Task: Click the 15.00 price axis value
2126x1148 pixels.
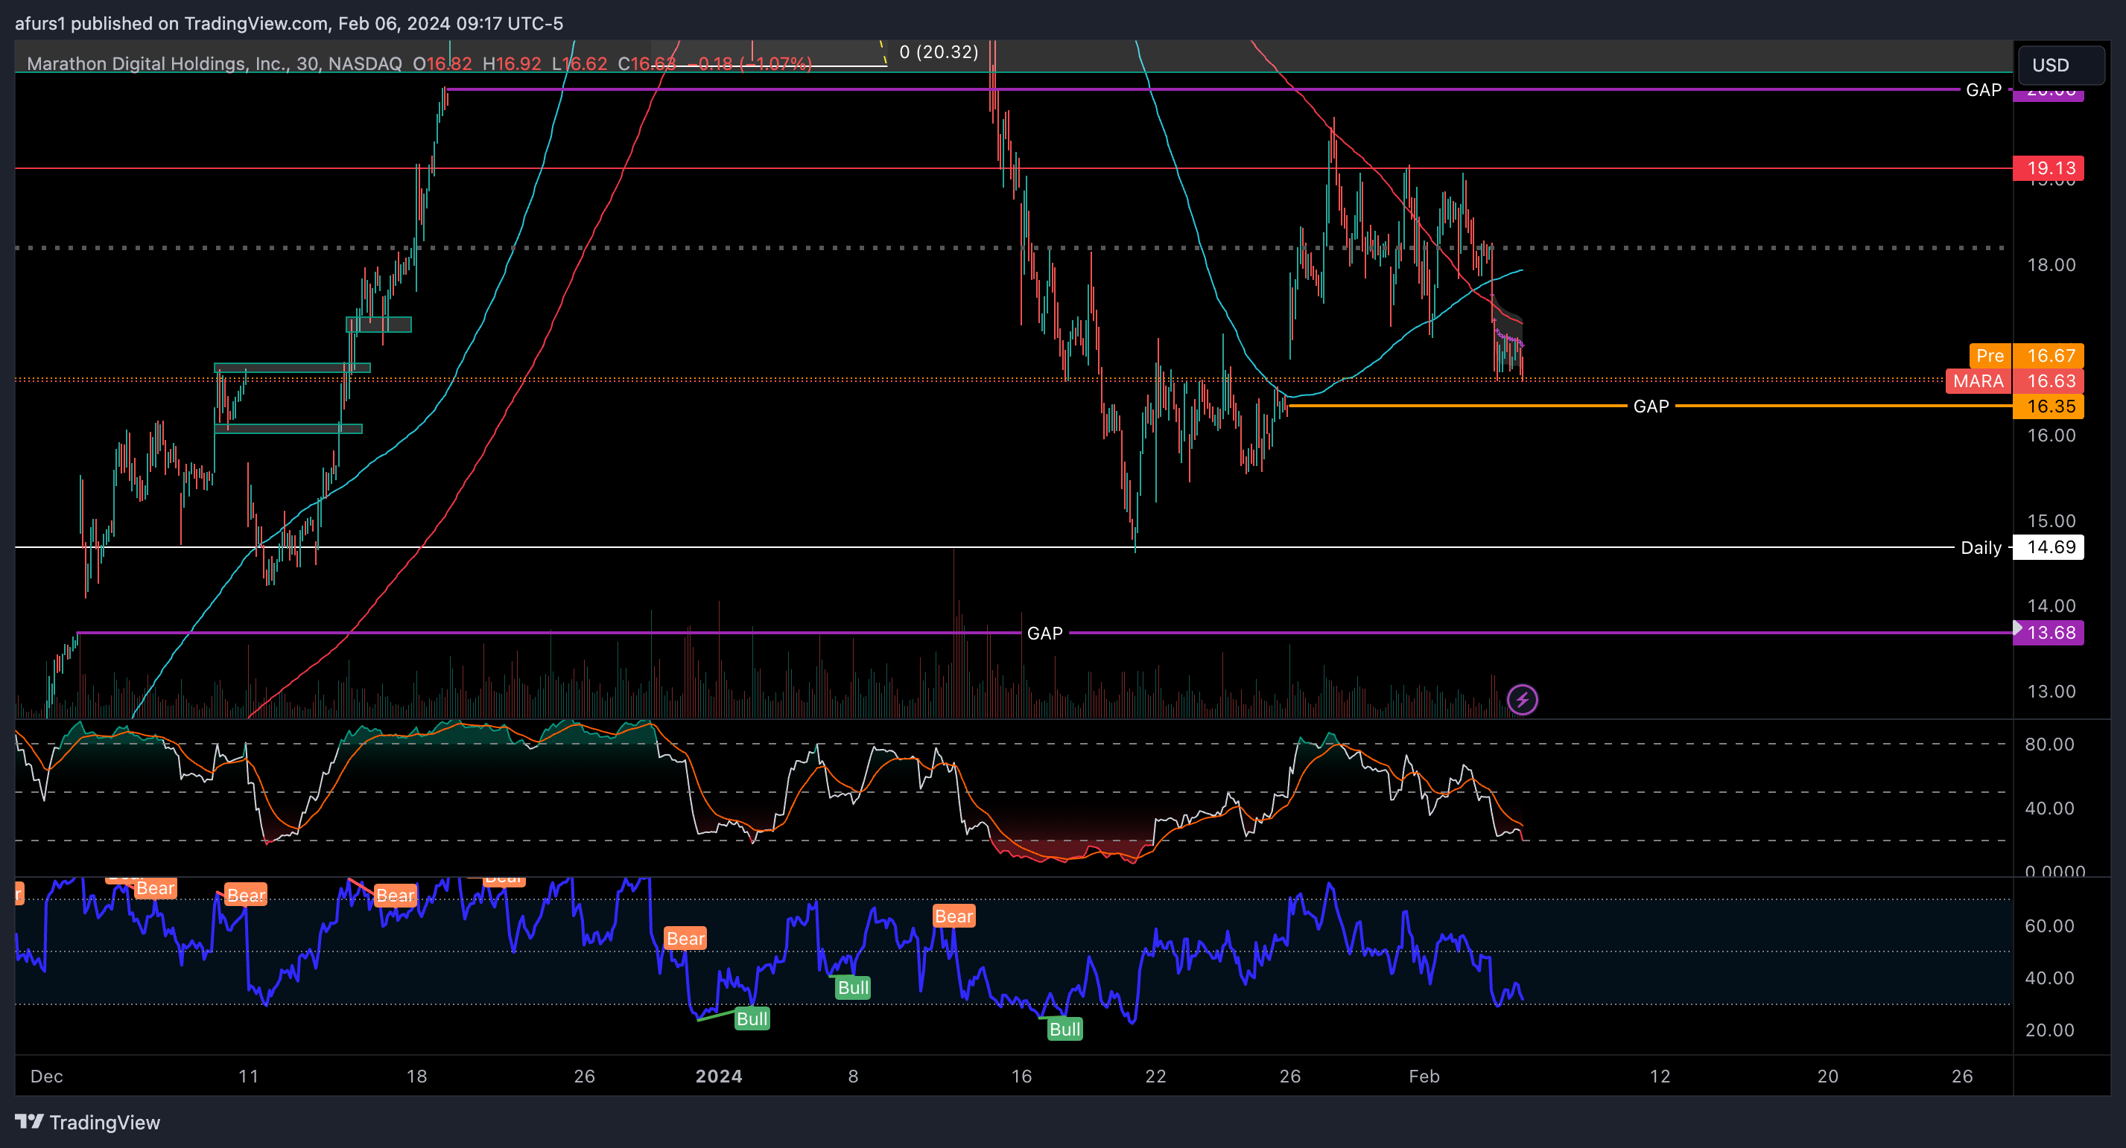Action: click(x=2051, y=521)
